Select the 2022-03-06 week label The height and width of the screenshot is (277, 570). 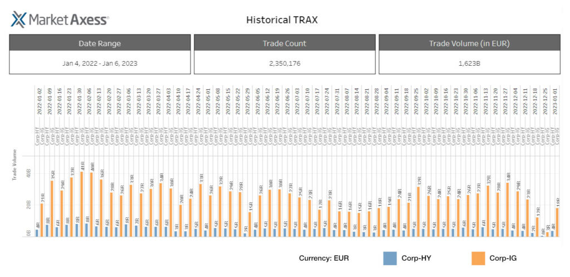pos(129,101)
